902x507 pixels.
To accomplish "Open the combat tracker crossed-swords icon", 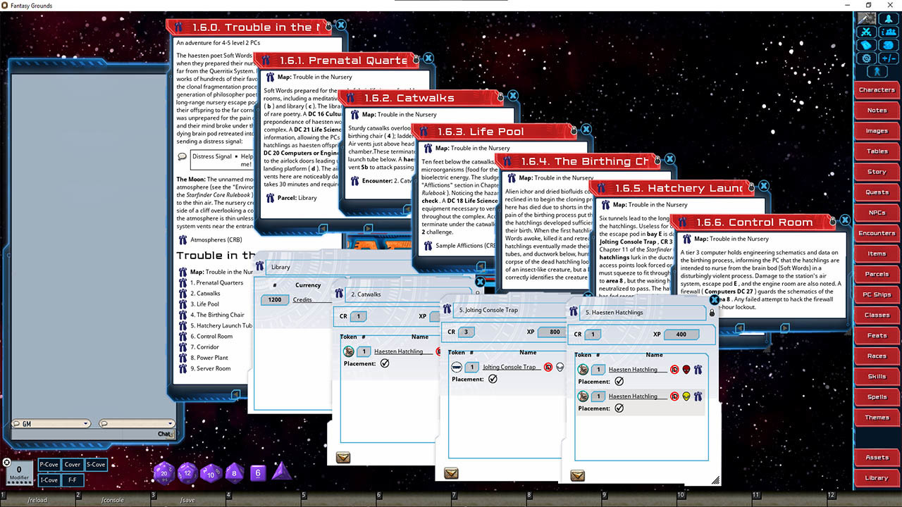I will tap(867, 32).
